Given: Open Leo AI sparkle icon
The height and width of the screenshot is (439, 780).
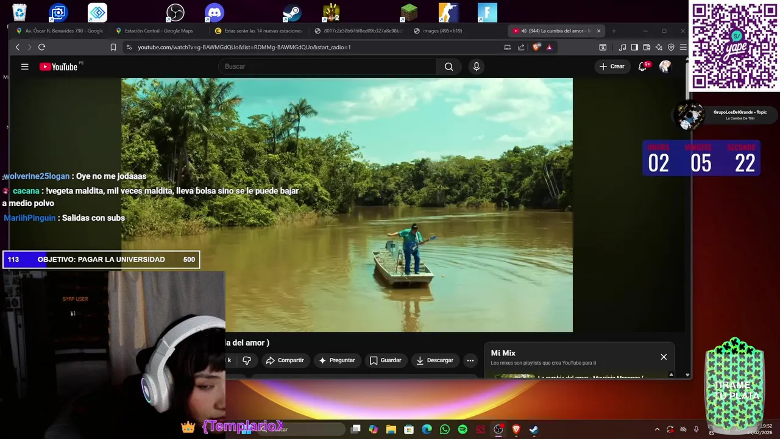Looking at the screenshot, I should [659, 47].
